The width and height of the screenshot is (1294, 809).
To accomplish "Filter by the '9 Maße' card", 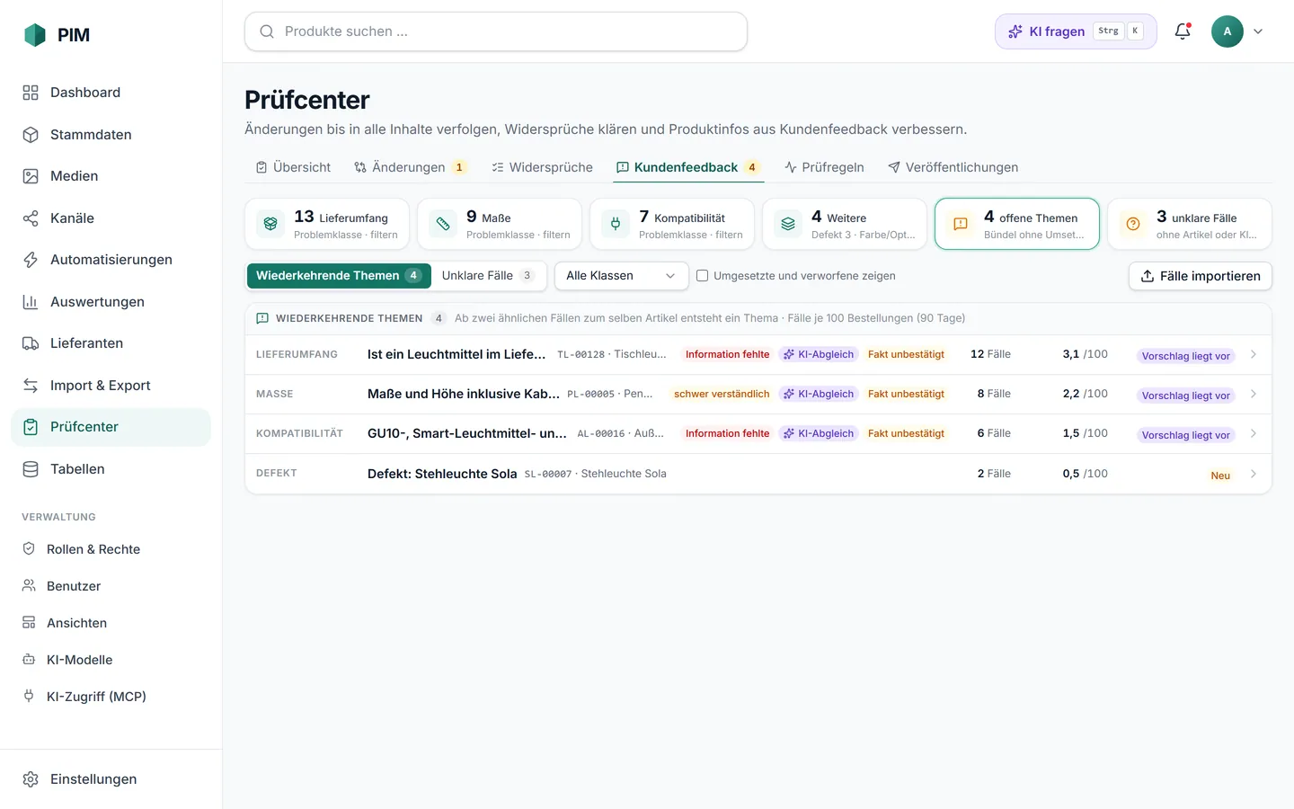I will tap(500, 224).
